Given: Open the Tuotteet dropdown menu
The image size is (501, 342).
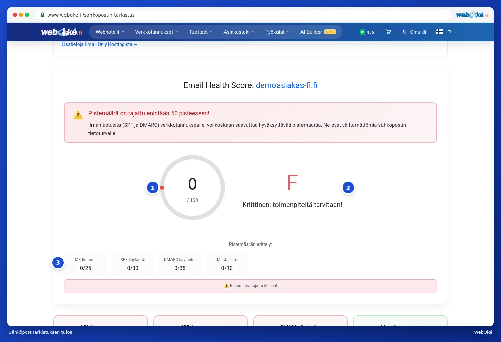Looking at the screenshot, I should point(201,32).
